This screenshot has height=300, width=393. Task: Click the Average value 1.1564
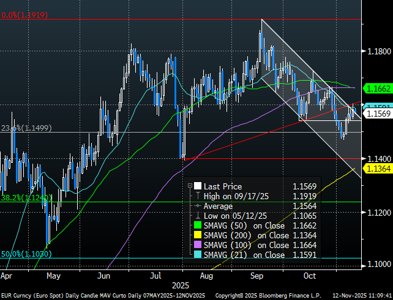(304, 206)
